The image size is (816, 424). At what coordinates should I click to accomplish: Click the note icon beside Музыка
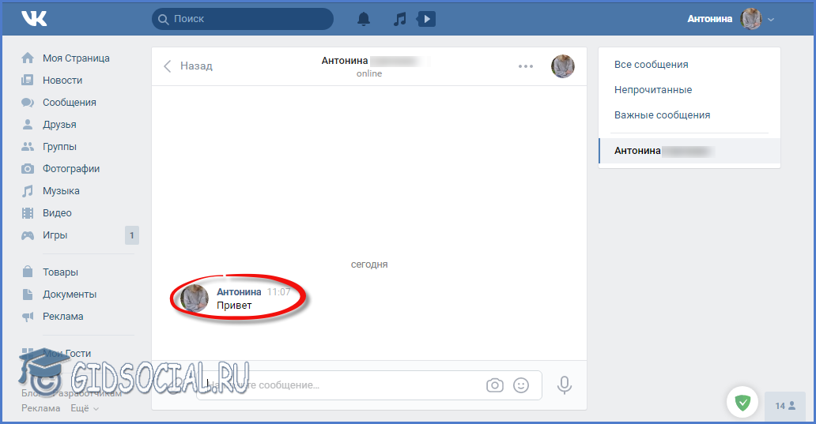[x=28, y=191]
